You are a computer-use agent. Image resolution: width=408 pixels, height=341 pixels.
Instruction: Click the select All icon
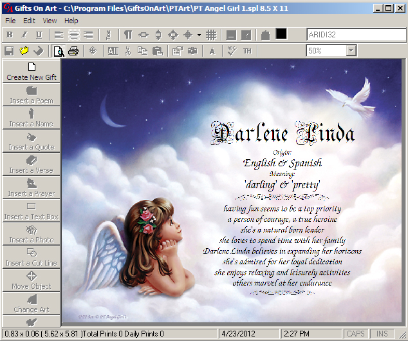[113, 51]
